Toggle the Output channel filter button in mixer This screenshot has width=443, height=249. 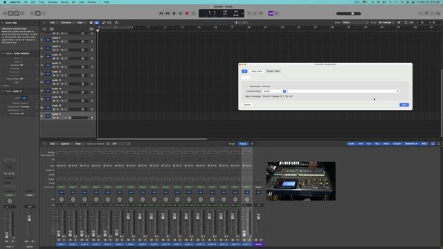(x=397, y=144)
